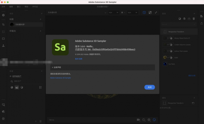The width and height of the screenshot is (204, 124).
Task: Reset Perspective Transform in properties panel
Action: 193,103
